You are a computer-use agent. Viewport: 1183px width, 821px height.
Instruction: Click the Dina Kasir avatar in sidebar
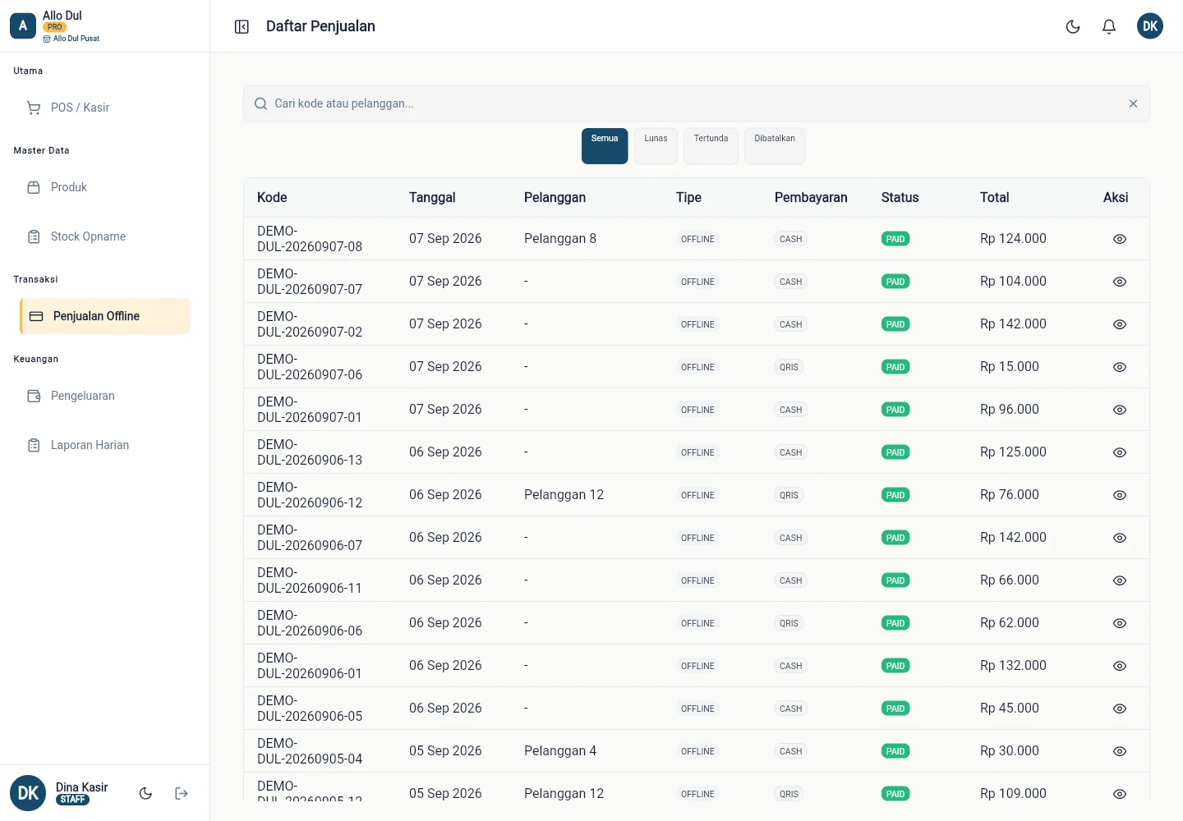[28, 793]
